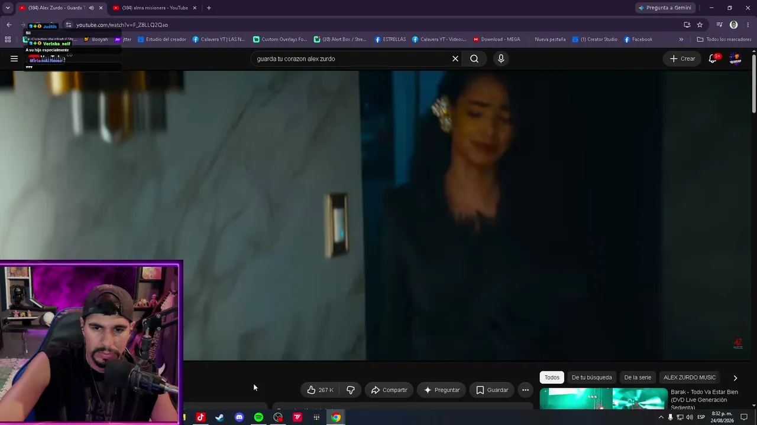Open Spotify from the taskbar
Viewport: 757px width, 425px height.
258,417
